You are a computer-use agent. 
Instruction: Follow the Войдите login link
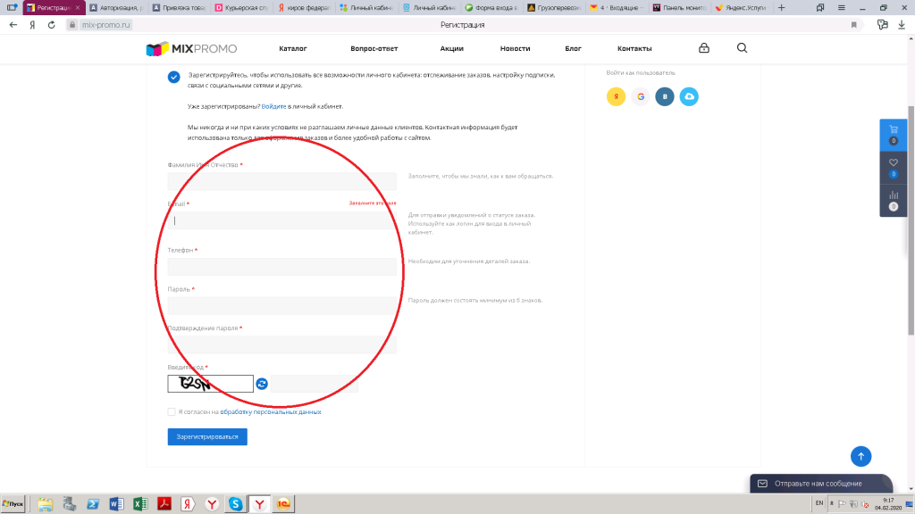pyautogui.click(x=273, y=106)
